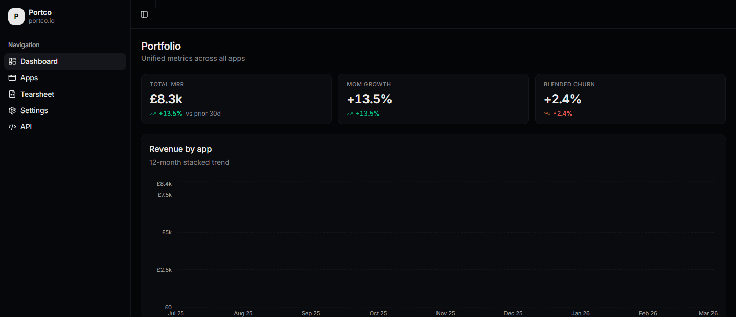The image size is (736, 317).
Task: Click the Mar 26 x-axis label
Action: coord(708,313)
